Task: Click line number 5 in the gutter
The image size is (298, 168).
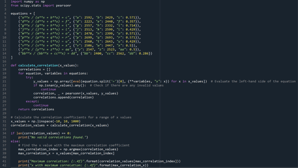Action: click(x=5, y=17)
